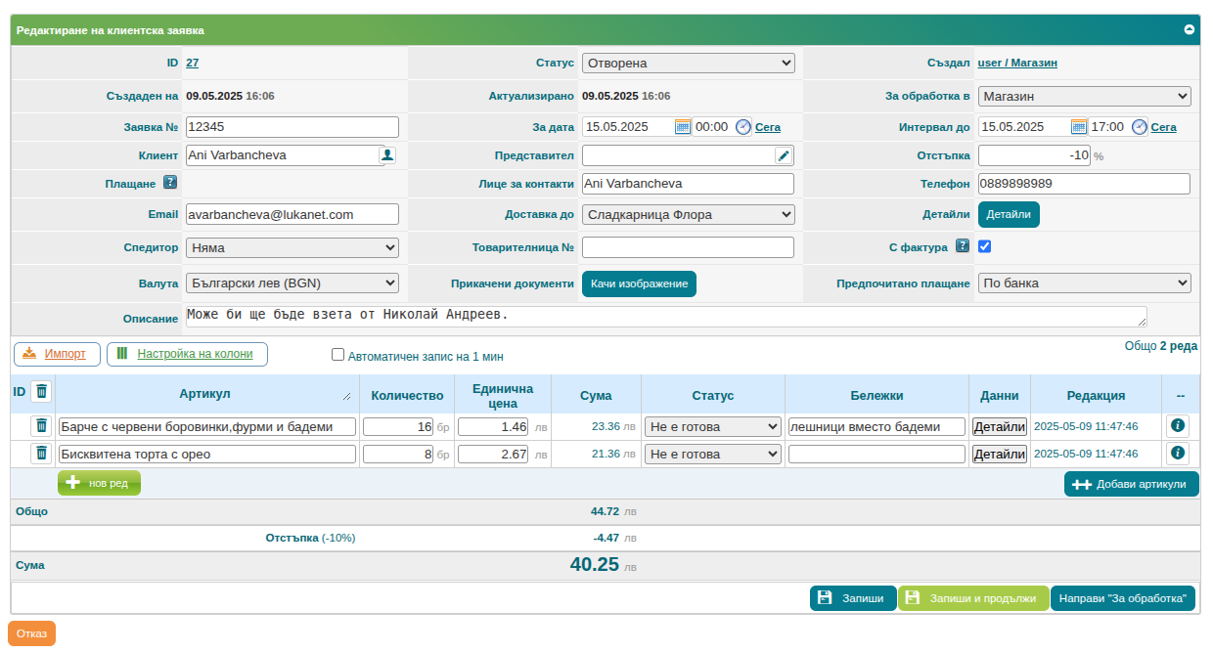Click the total 40.25 amount

tap(594, 564)
